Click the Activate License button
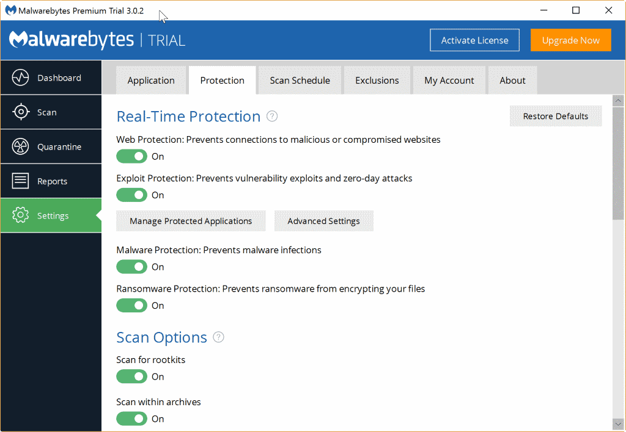This screenshot has width=626, height=432. pyautogui.click(x=474, y=40)
